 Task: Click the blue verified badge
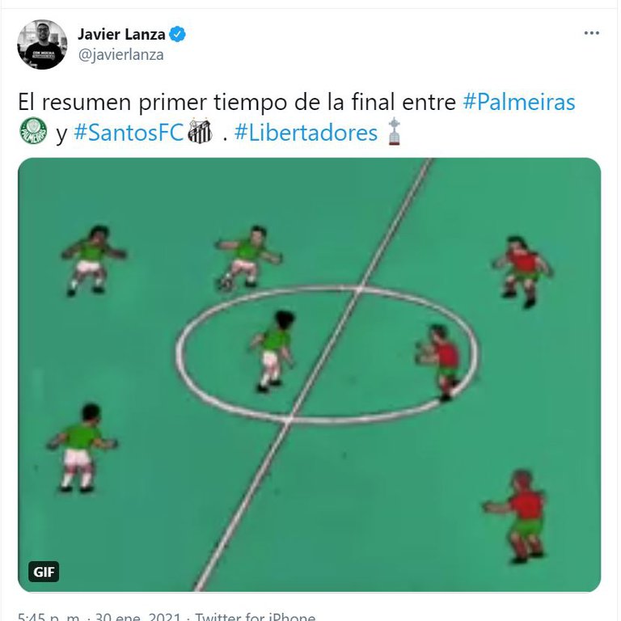177,35
